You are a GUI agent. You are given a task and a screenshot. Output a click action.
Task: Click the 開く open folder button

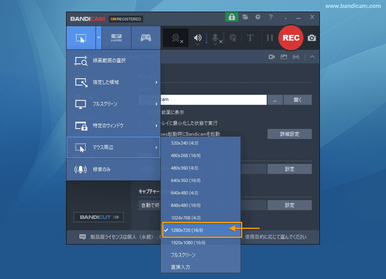pos(297,100)
